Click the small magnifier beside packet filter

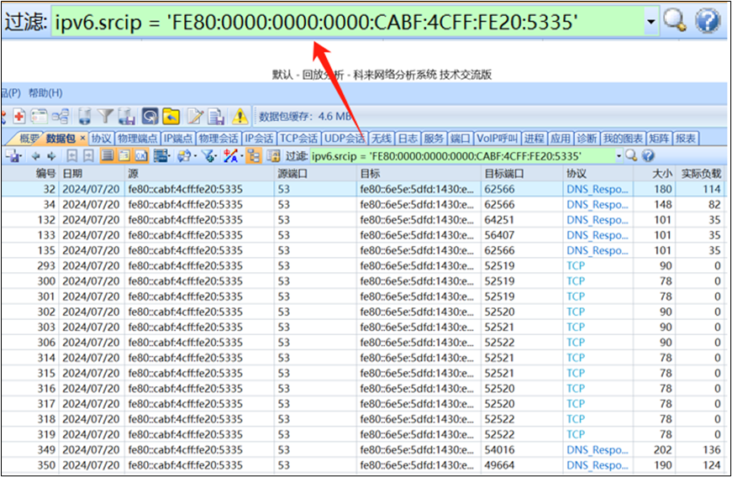pos(631,156)
